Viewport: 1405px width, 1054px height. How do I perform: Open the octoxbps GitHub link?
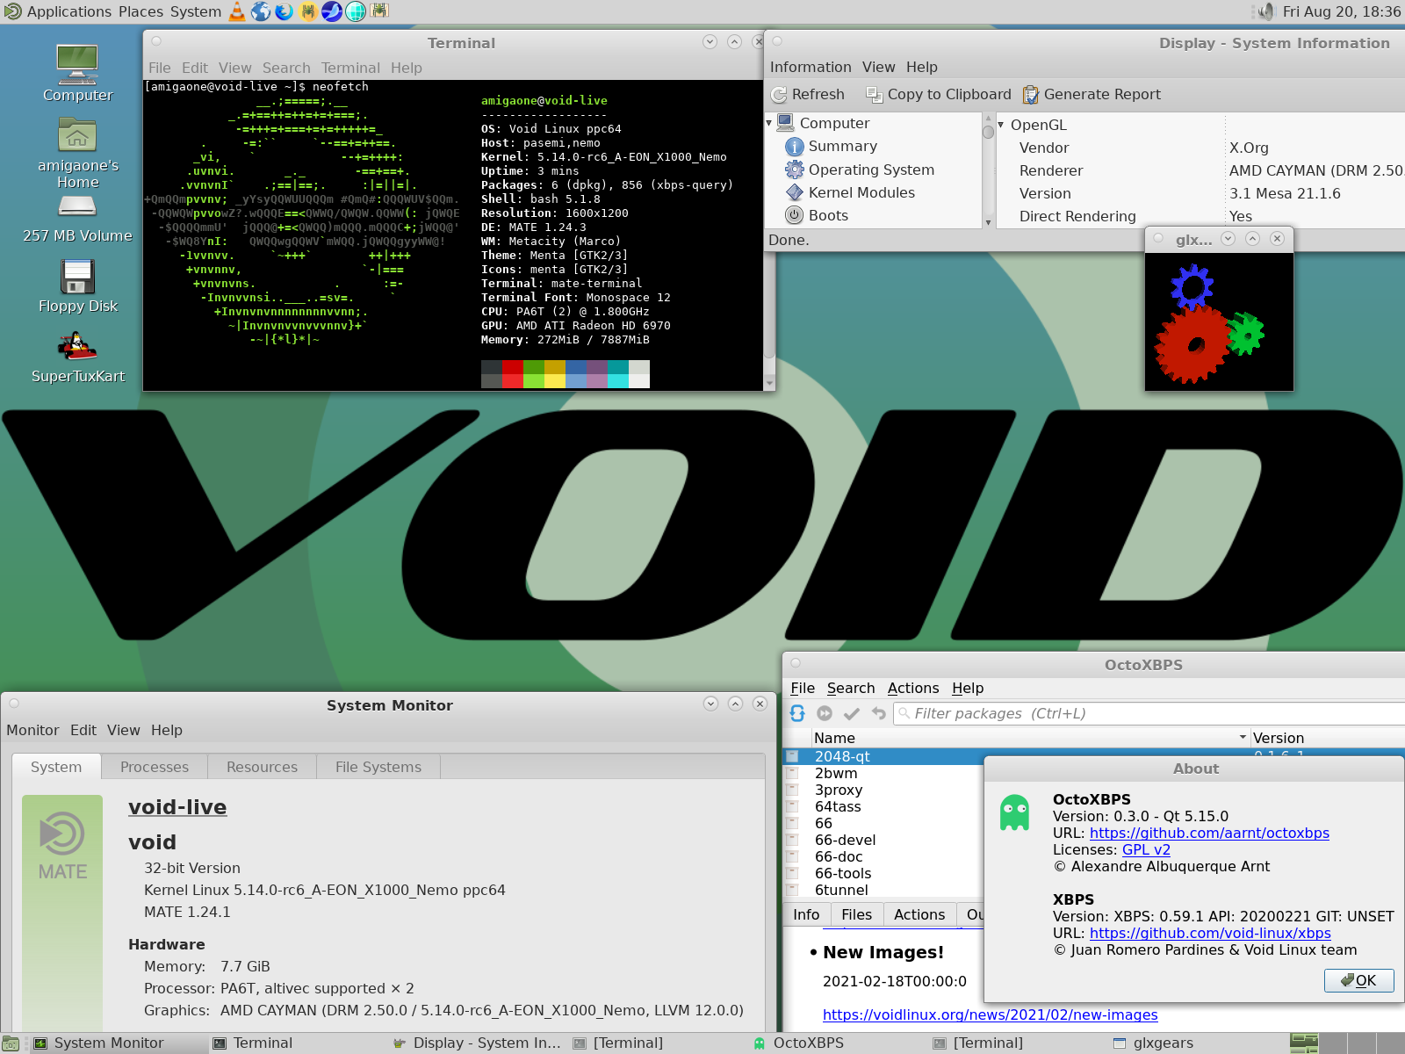click(1209, 833)
